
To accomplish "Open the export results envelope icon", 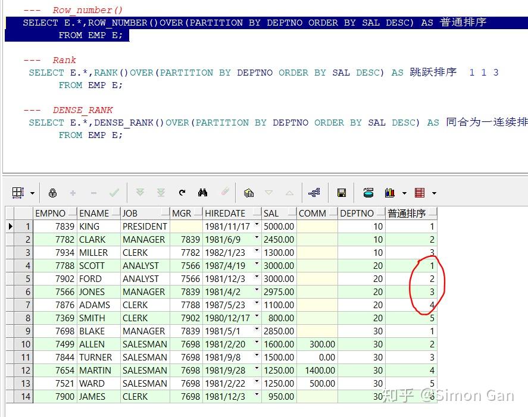I will coord(249,192).
